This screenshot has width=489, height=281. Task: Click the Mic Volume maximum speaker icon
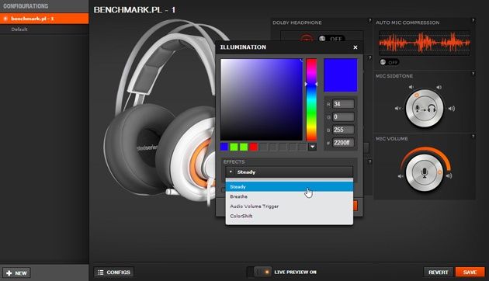click(449, 176)
